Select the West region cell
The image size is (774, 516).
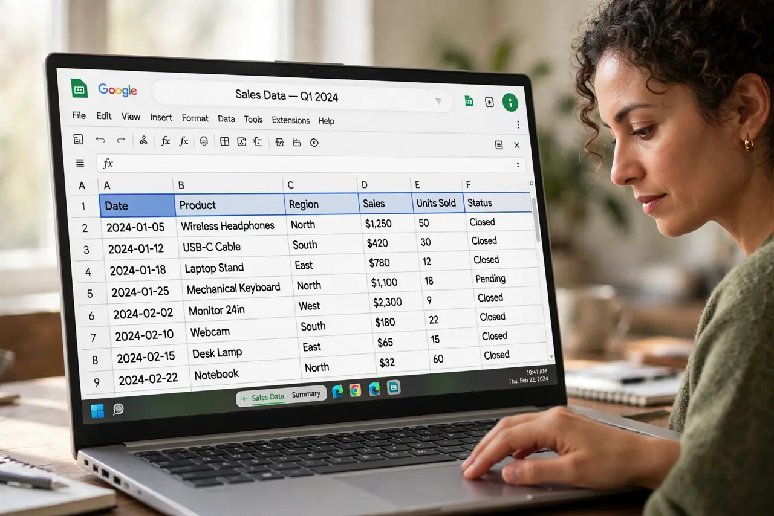[x=331, y=306]
